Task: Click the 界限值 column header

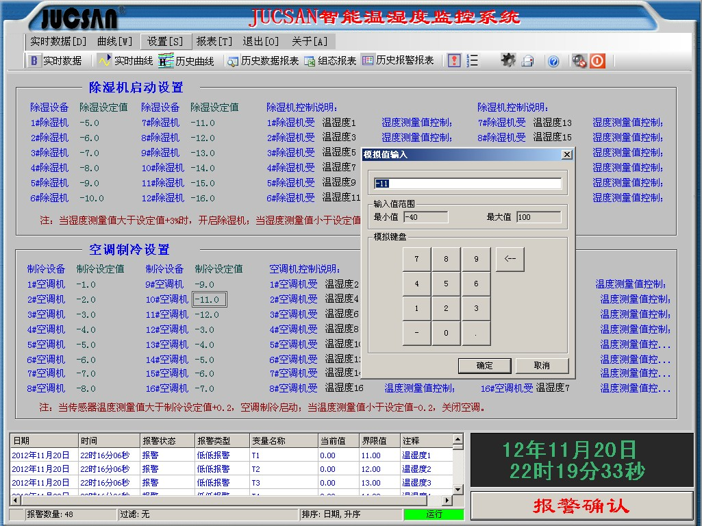Action: click(x=379, y=440)
